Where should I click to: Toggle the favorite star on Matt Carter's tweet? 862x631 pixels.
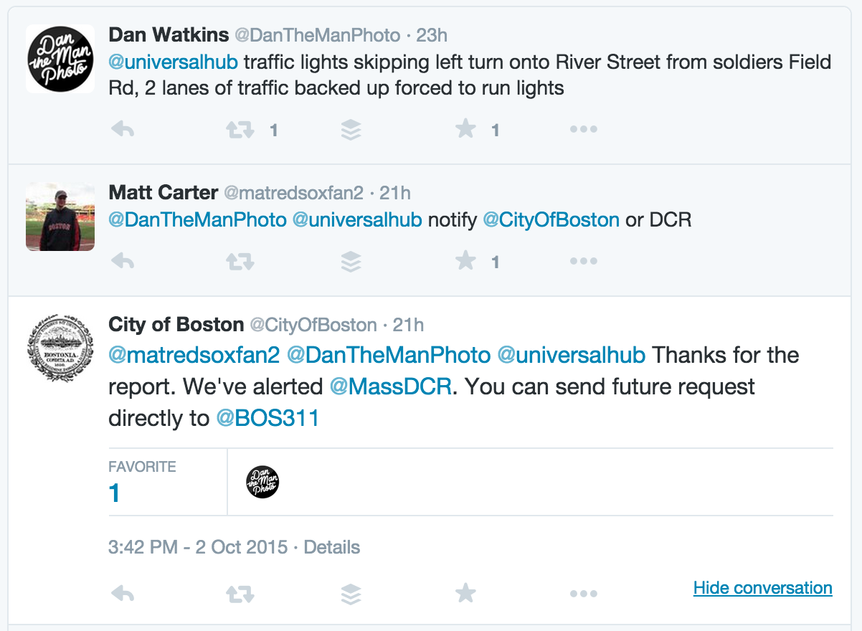[465, 261]
